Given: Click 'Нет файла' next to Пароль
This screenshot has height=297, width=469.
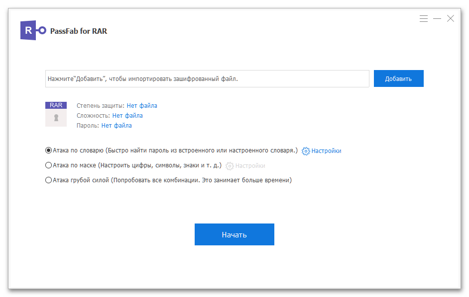Looking at the screenshot, I should click(117, 125).
